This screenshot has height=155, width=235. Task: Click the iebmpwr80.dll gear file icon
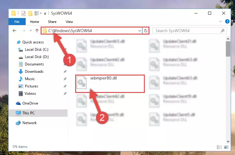click(x=82, y=83)
